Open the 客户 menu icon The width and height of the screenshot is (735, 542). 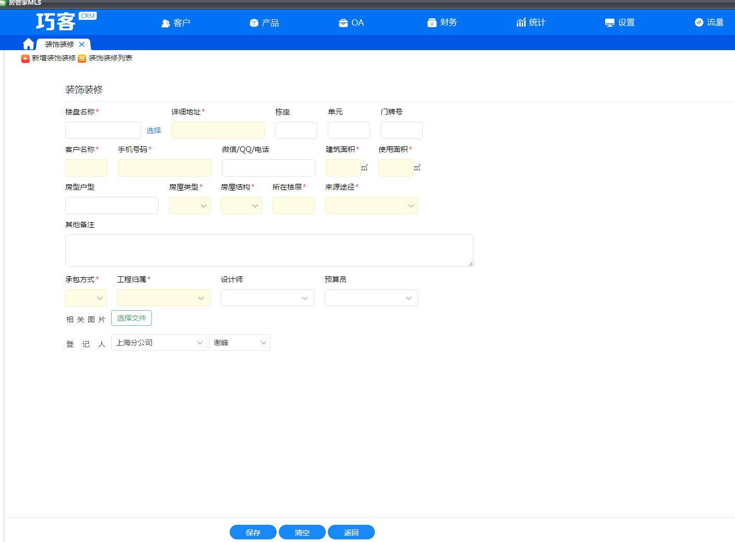coord(165,23)
